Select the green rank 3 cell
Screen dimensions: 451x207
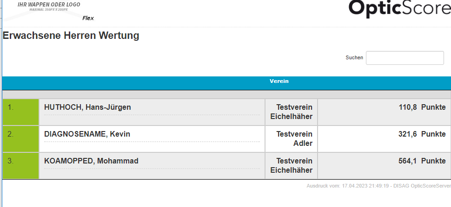click(x=20, y=166)
